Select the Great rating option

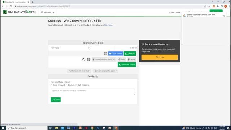point(51,85)
